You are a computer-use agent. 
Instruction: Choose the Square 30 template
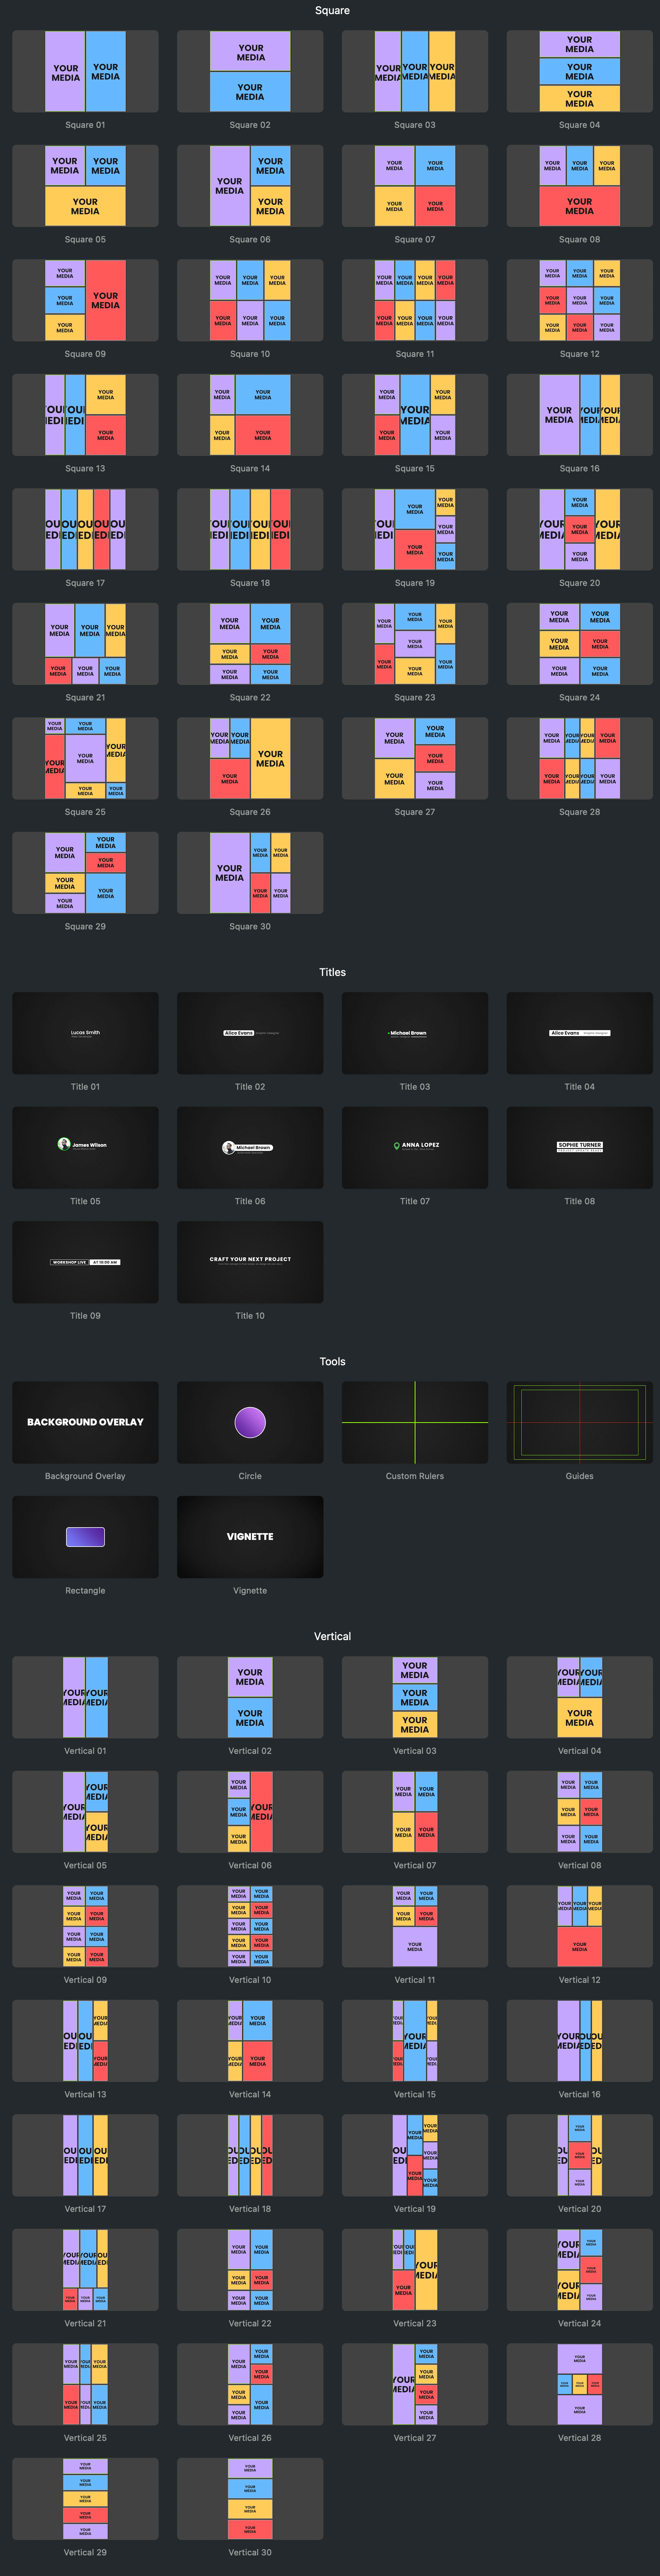[x=250, y=872]
